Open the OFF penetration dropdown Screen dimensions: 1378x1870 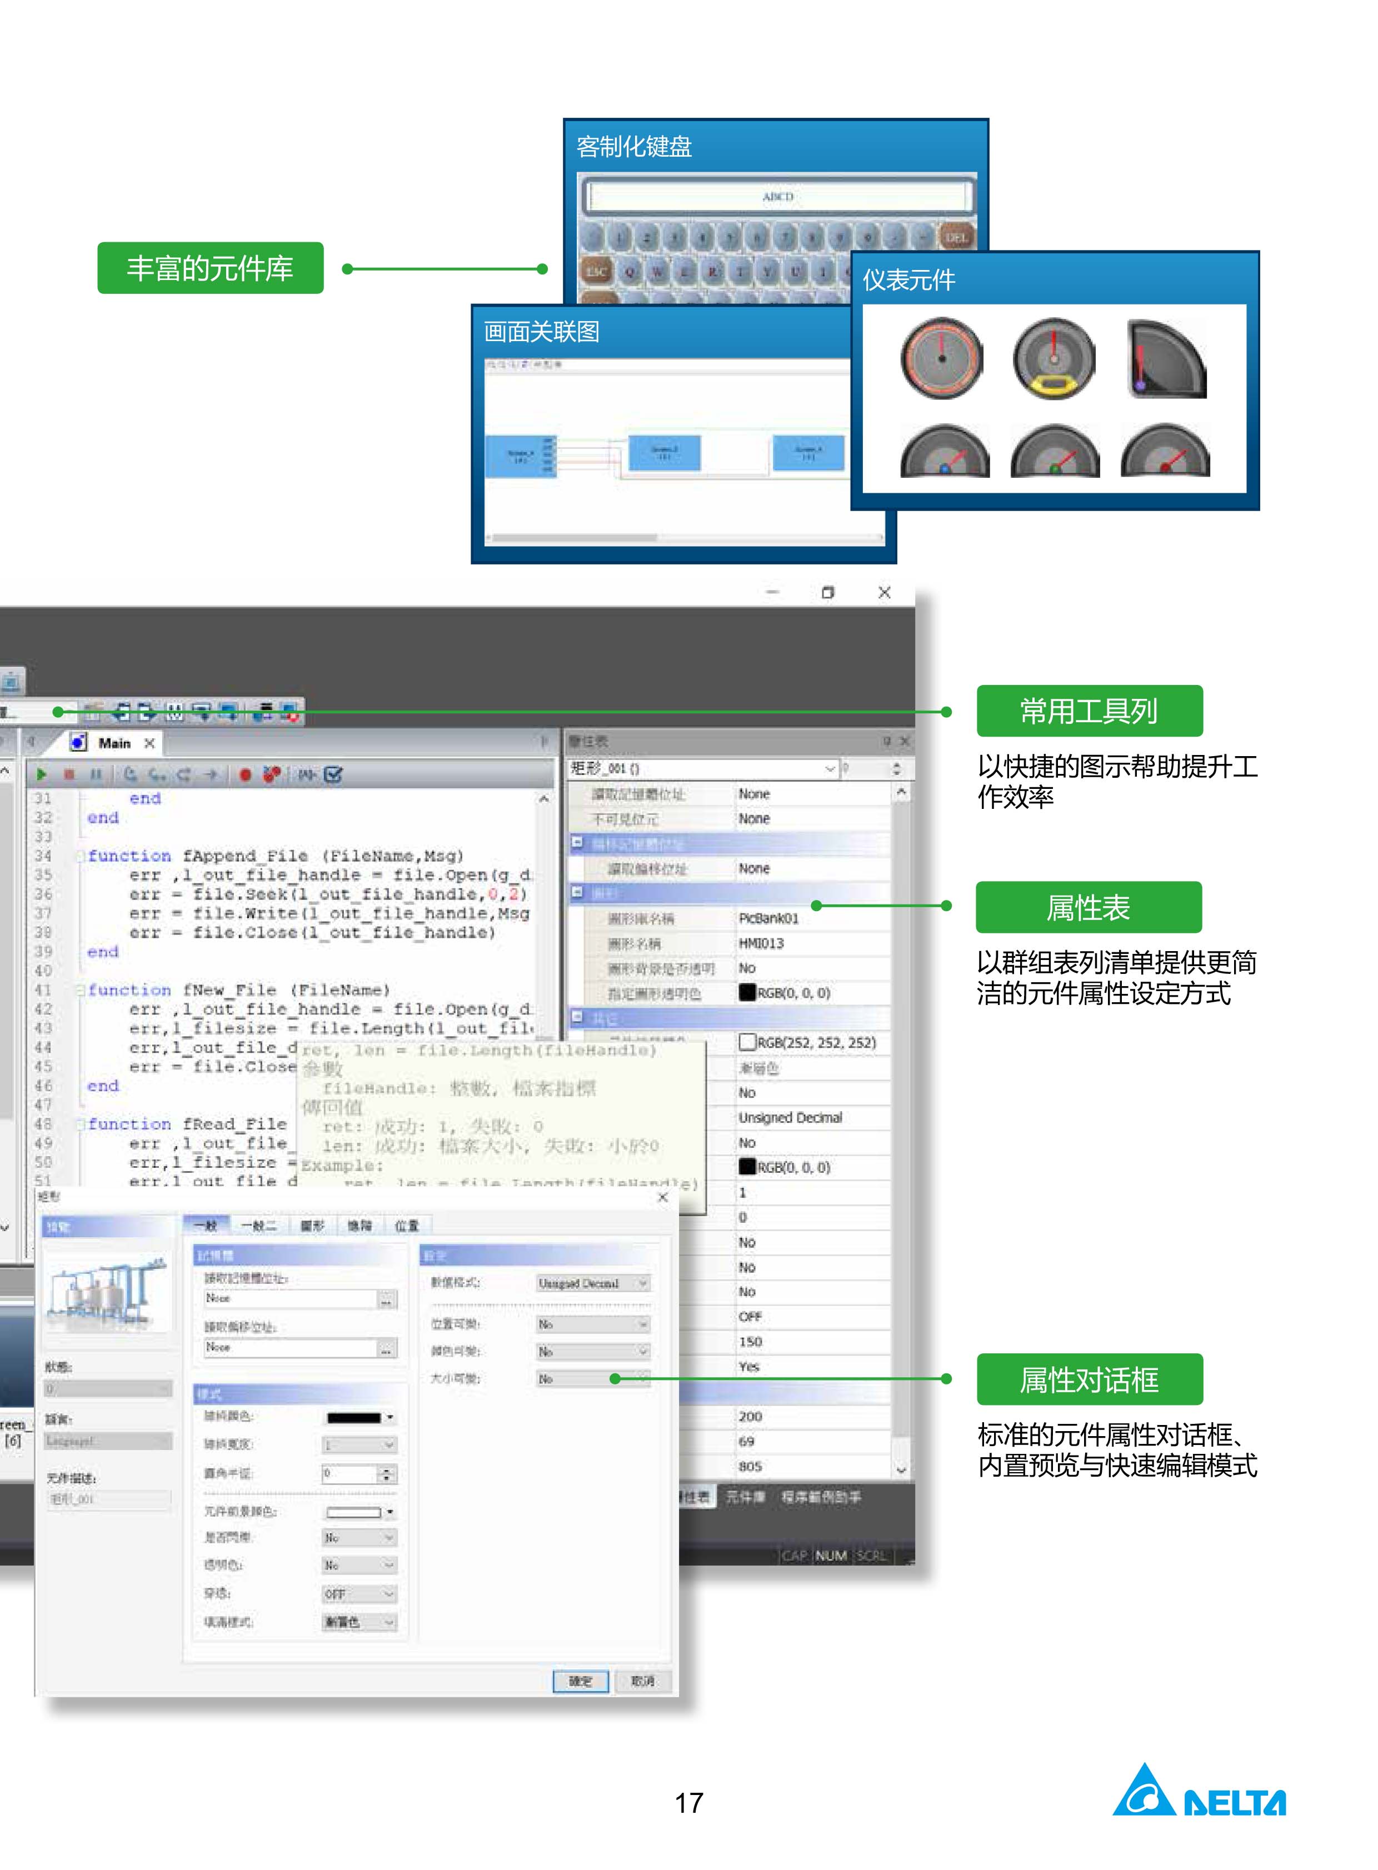(x=360, y=1594)
